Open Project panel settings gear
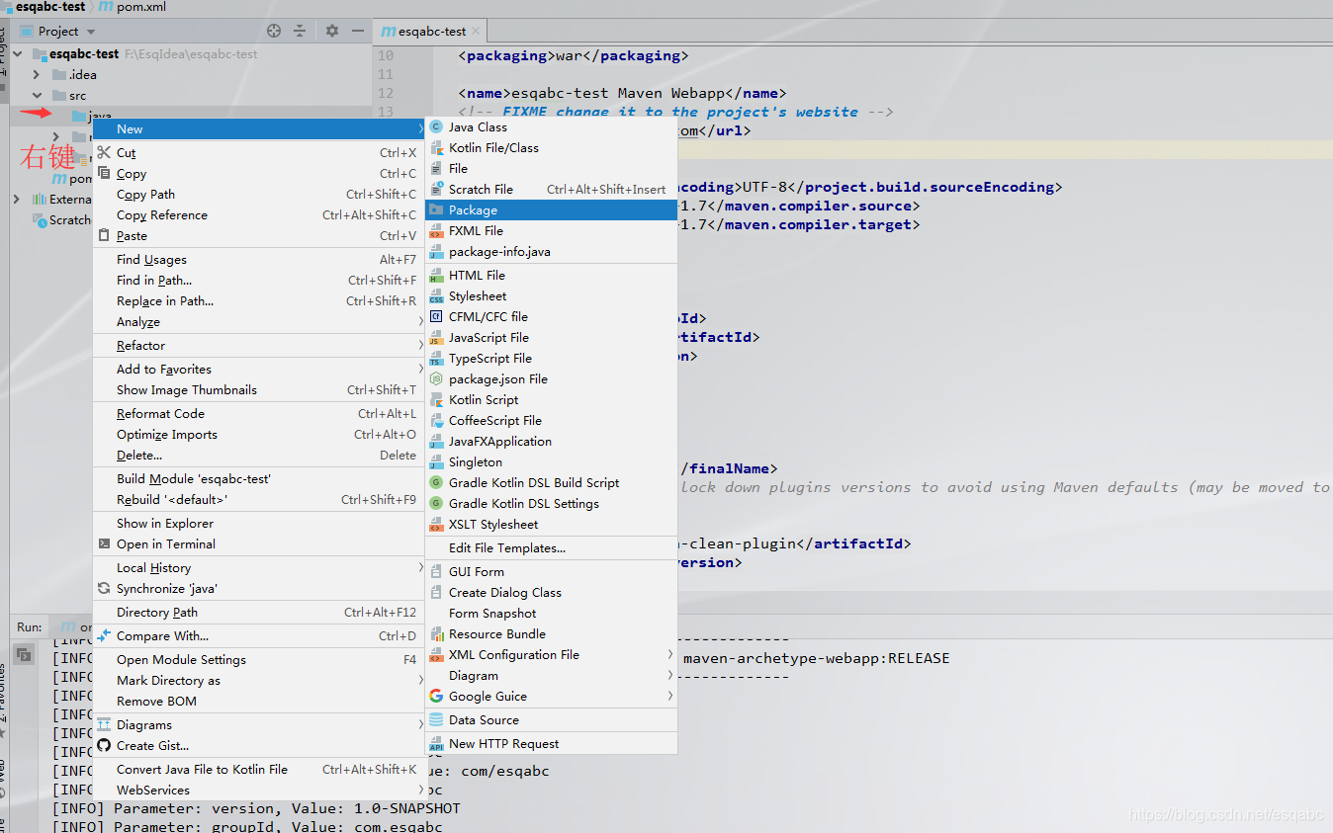 (331, 32)
